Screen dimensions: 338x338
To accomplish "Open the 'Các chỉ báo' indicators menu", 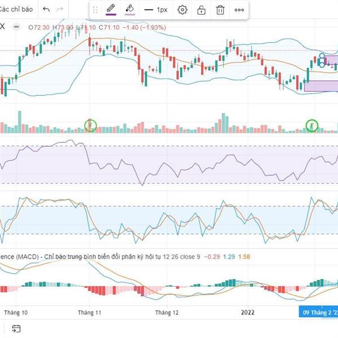I will 16,9.
